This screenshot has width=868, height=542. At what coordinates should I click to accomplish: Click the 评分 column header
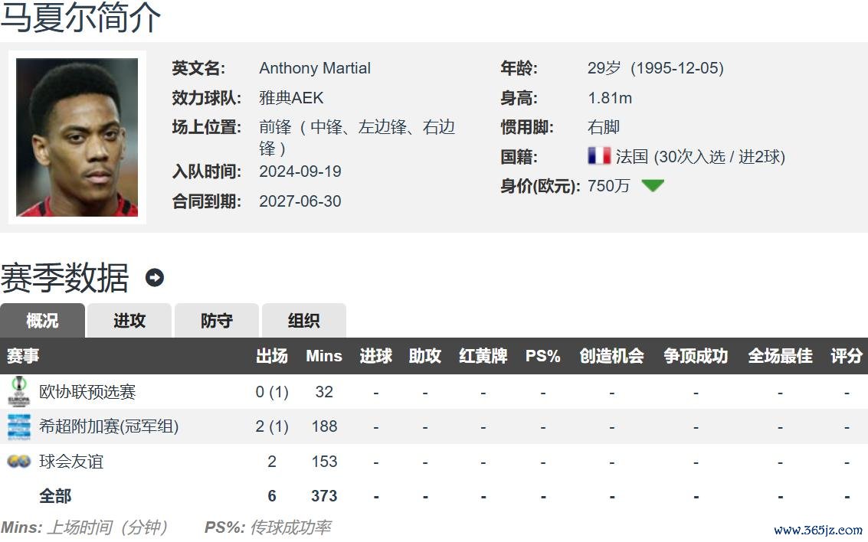click(847, 356)
